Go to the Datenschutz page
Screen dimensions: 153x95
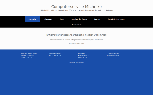pos(76,25)
